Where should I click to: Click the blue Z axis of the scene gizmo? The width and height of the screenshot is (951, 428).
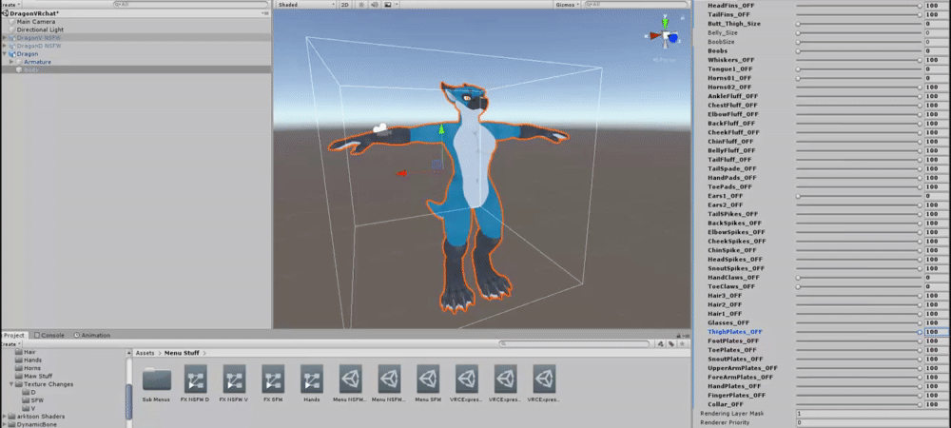pos(672,39)
